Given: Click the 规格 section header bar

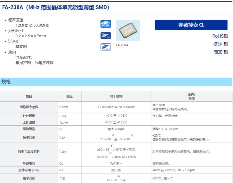Looking at the screenshot, I should point(116,82).
